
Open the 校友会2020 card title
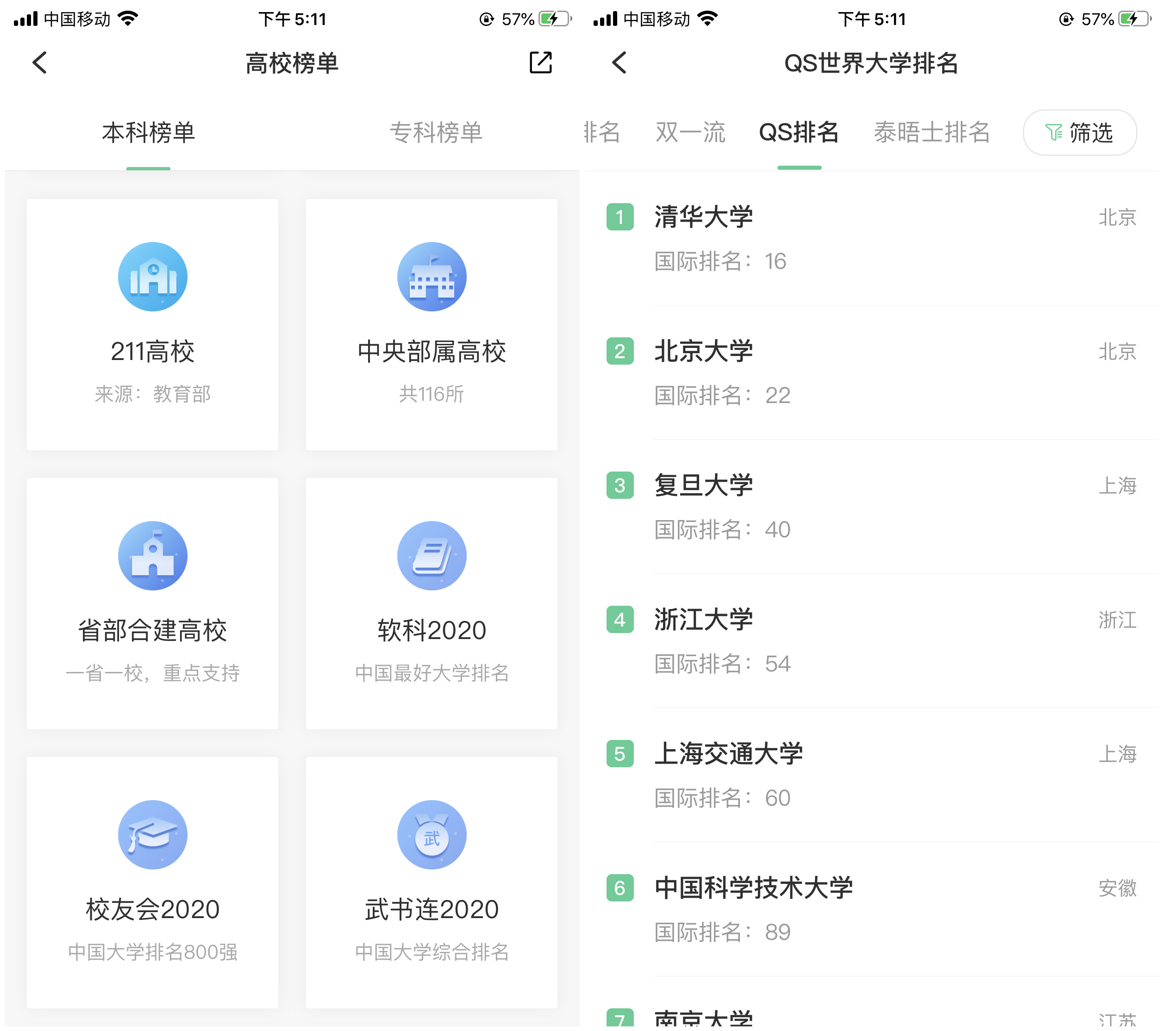pos(153,909)
